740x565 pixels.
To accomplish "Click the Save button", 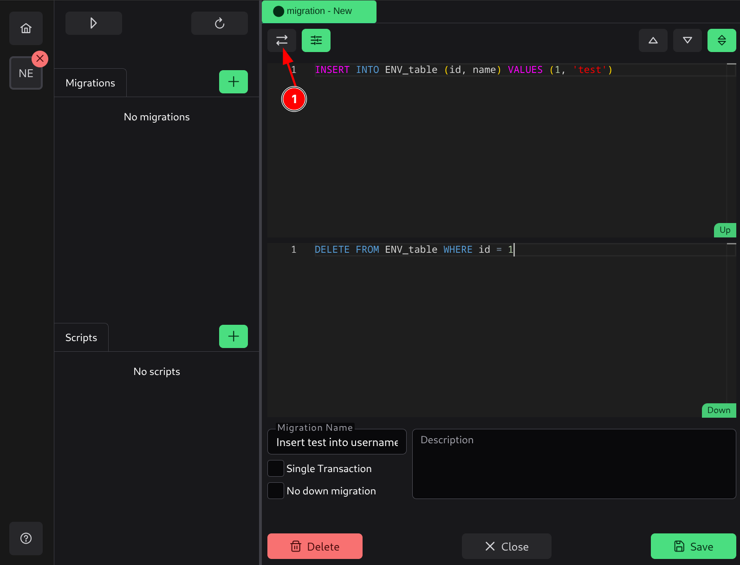I will [x=693, y=546].
